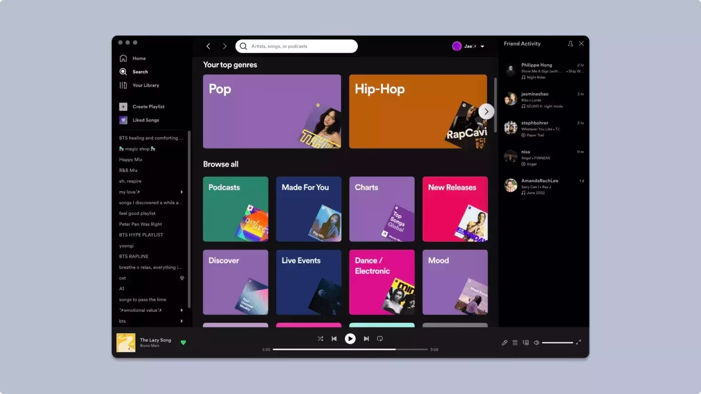The image size is (701, 394).
Task: Open connect to a device icon
Action: (526, 342)
